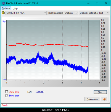111x112 pixels.
Task: Toggle the Show Beta checkbox
Action: [x=7, y=92]
